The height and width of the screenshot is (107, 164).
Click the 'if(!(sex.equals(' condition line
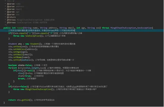[x=45, y=33]
